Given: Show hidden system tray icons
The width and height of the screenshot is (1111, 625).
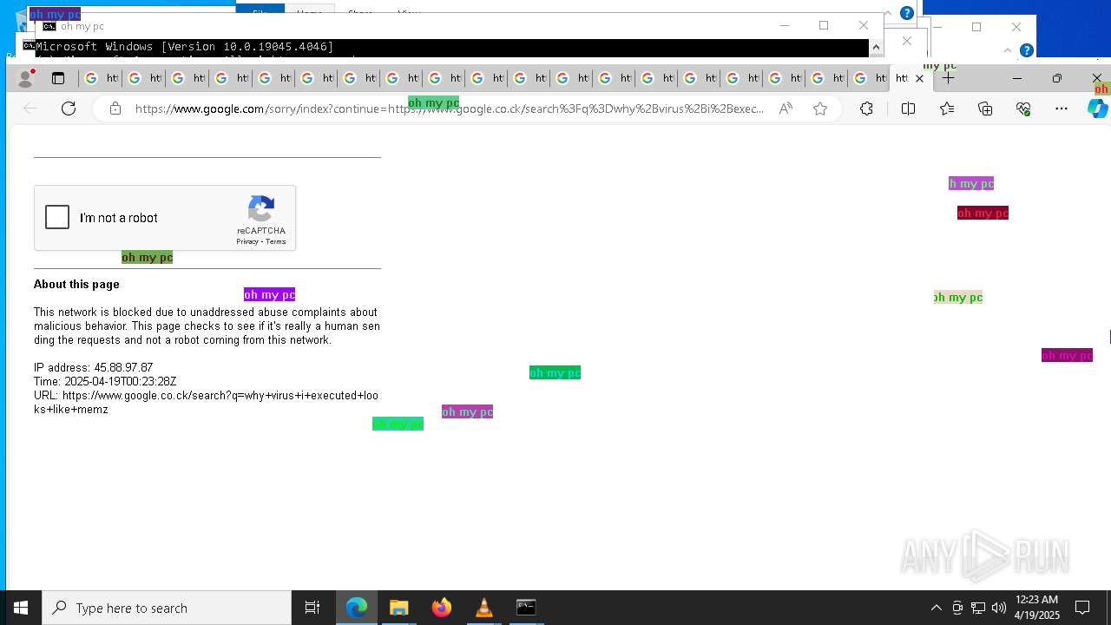Looking at the screenshot, I should tap(936, 608).
